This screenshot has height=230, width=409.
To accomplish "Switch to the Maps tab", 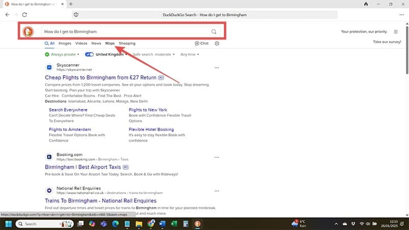I will pyautogui.click(x=109, y=43).
